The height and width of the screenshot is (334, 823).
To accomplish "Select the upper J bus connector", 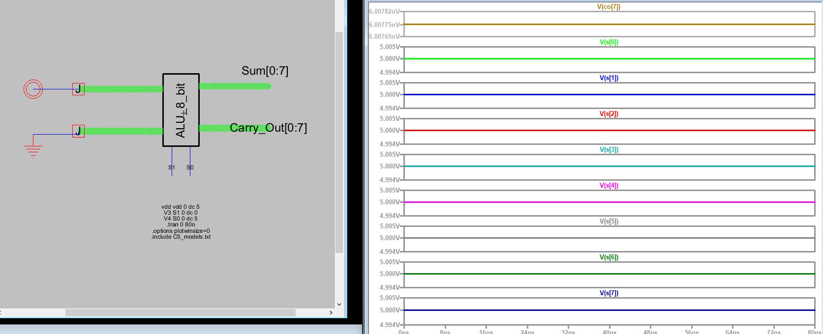I will (x=78, y=89).
